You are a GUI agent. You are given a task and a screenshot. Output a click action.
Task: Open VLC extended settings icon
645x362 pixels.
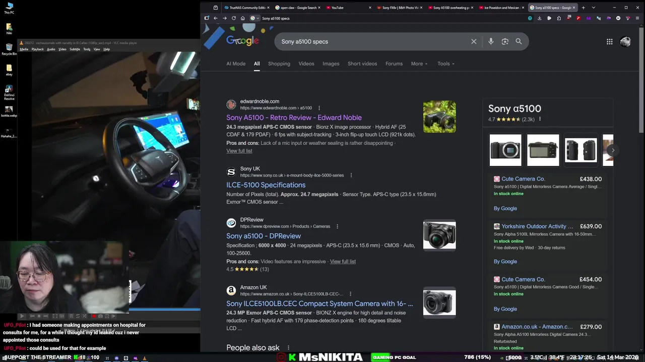pyautogui.click(x=61, y=316)
